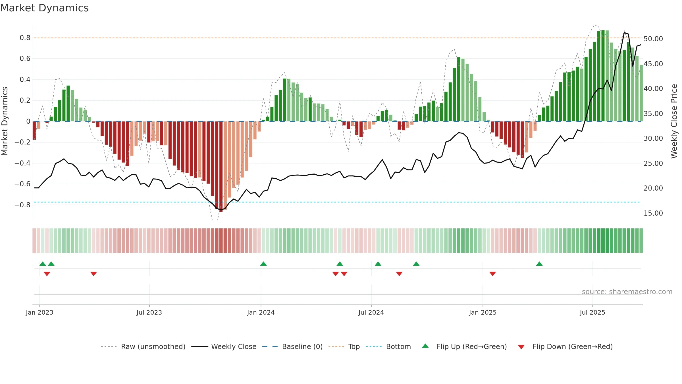Click the left axis tick 0.4
The height and width of the screenshot is (384, 682).
click(25, 79)
